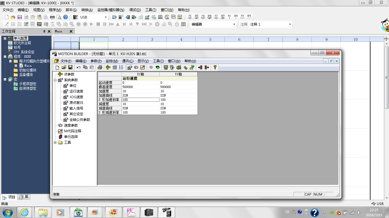Screen dimensions: 389x218
Task: Click the open folder icon in Motion Builder
Action: [64, 68]
